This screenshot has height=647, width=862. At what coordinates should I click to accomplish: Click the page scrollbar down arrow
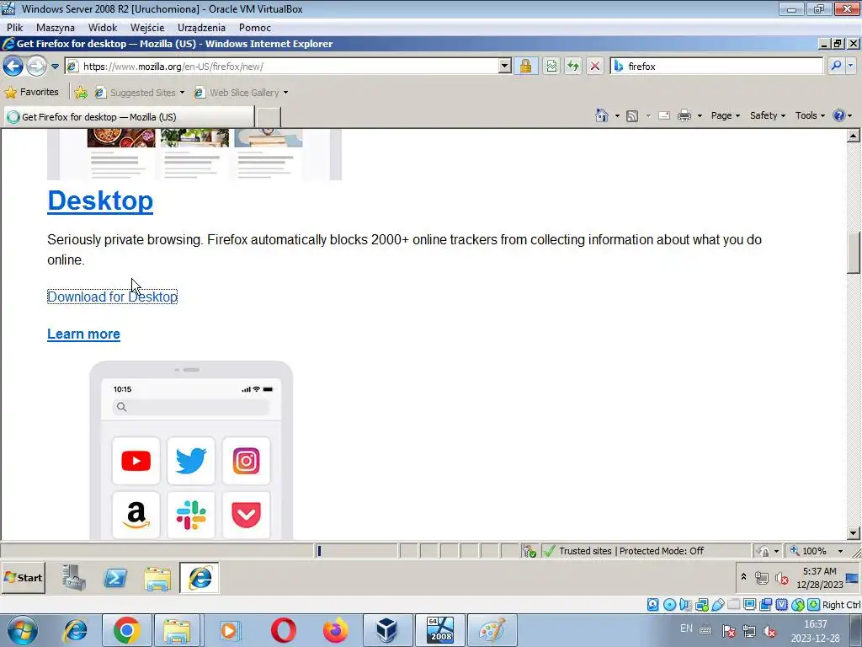[x=854, y=532]
